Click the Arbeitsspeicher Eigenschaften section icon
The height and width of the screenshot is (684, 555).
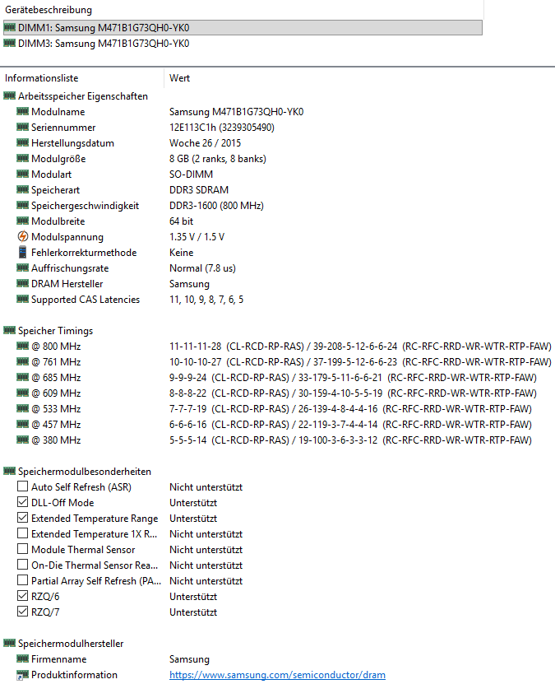click(10, 96)
